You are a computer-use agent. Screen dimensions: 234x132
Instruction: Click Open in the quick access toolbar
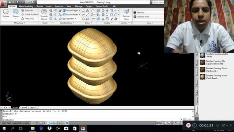tap(14, 2)
